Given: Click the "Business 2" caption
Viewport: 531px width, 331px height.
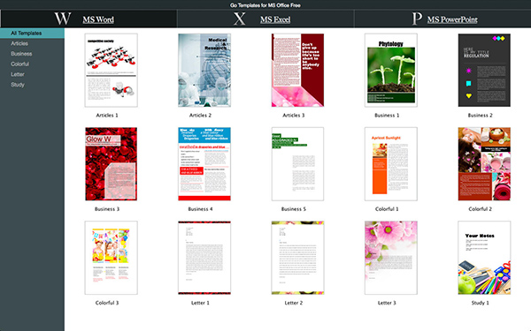Looking at the screenshot, I should point(481,115).
